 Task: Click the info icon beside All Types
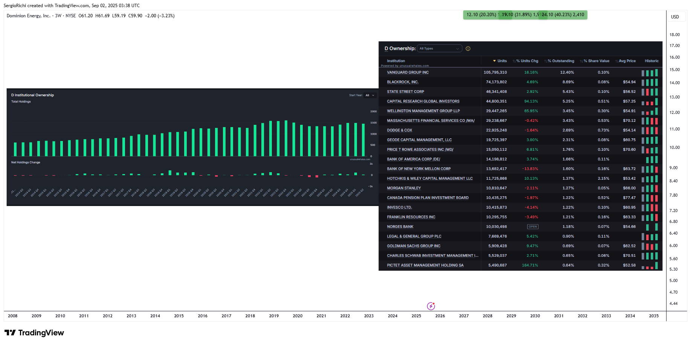468,48
